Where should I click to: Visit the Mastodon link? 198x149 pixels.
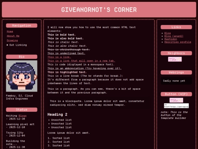click(x=170, y=39)
